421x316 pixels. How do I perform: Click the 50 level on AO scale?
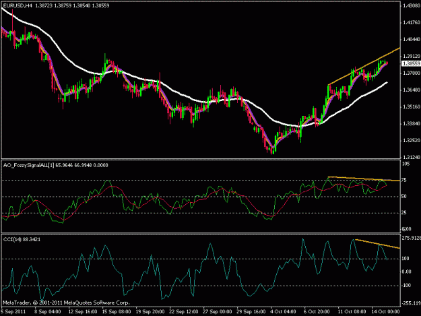(x=403, y=197)
